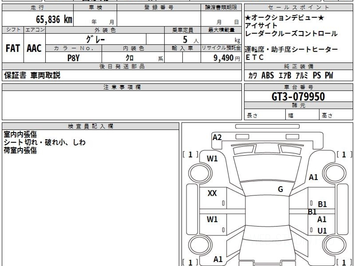
Task: Click the AAC air conditioner value
Action: pos(34,48)
